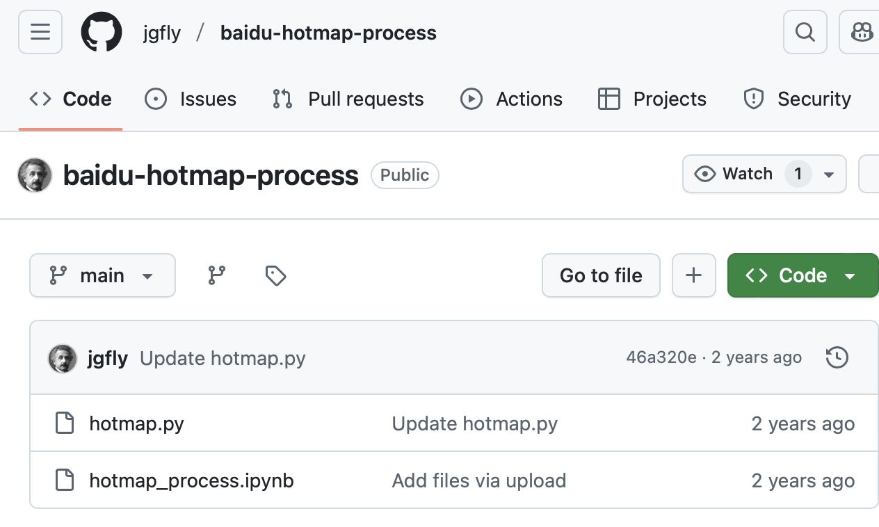Viewport: 879px width, 527px height.
Task: Open the hamburger navigation menu
Action: 40,32
